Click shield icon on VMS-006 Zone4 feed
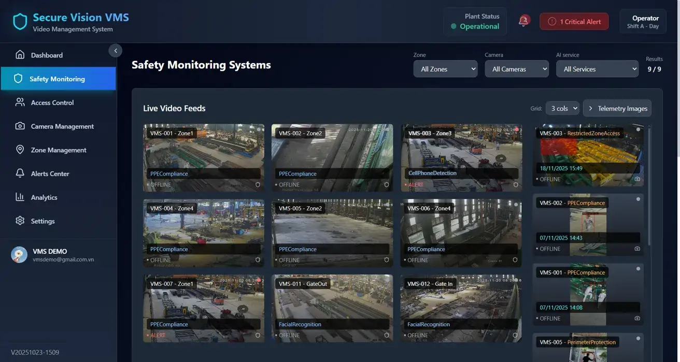This screenshot has width=680, height=362. tap(516, 260)
